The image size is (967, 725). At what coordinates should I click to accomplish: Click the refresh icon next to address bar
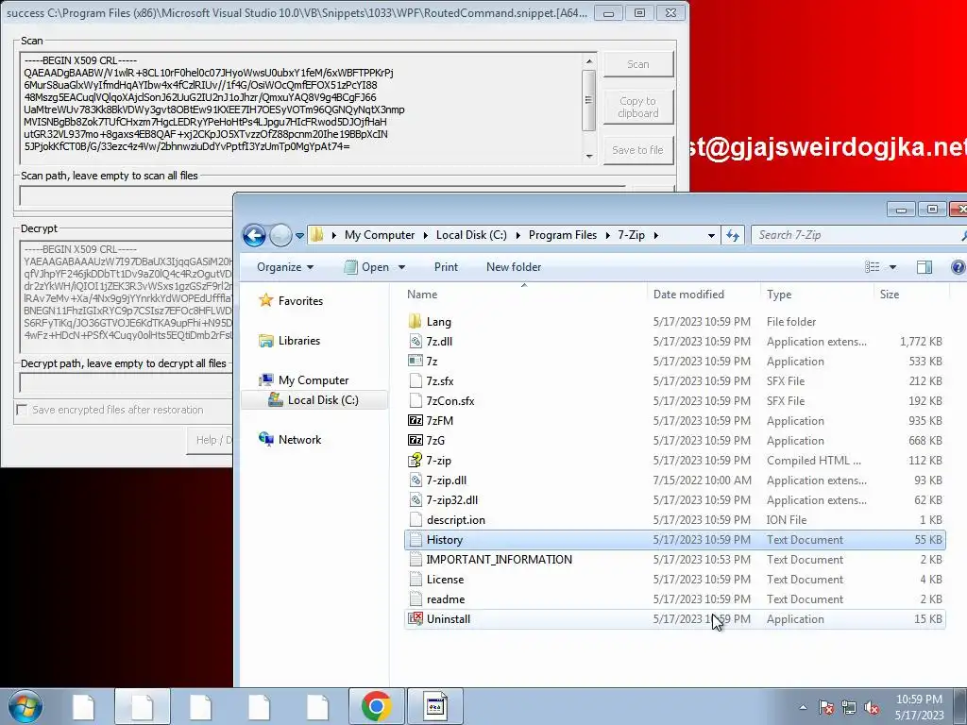click(733, 235)
